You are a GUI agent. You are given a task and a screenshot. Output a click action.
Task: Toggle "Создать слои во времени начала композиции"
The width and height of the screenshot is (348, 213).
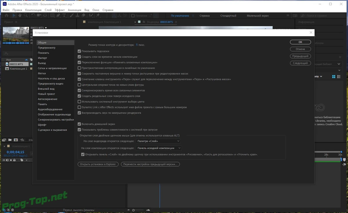click(79, 57)
